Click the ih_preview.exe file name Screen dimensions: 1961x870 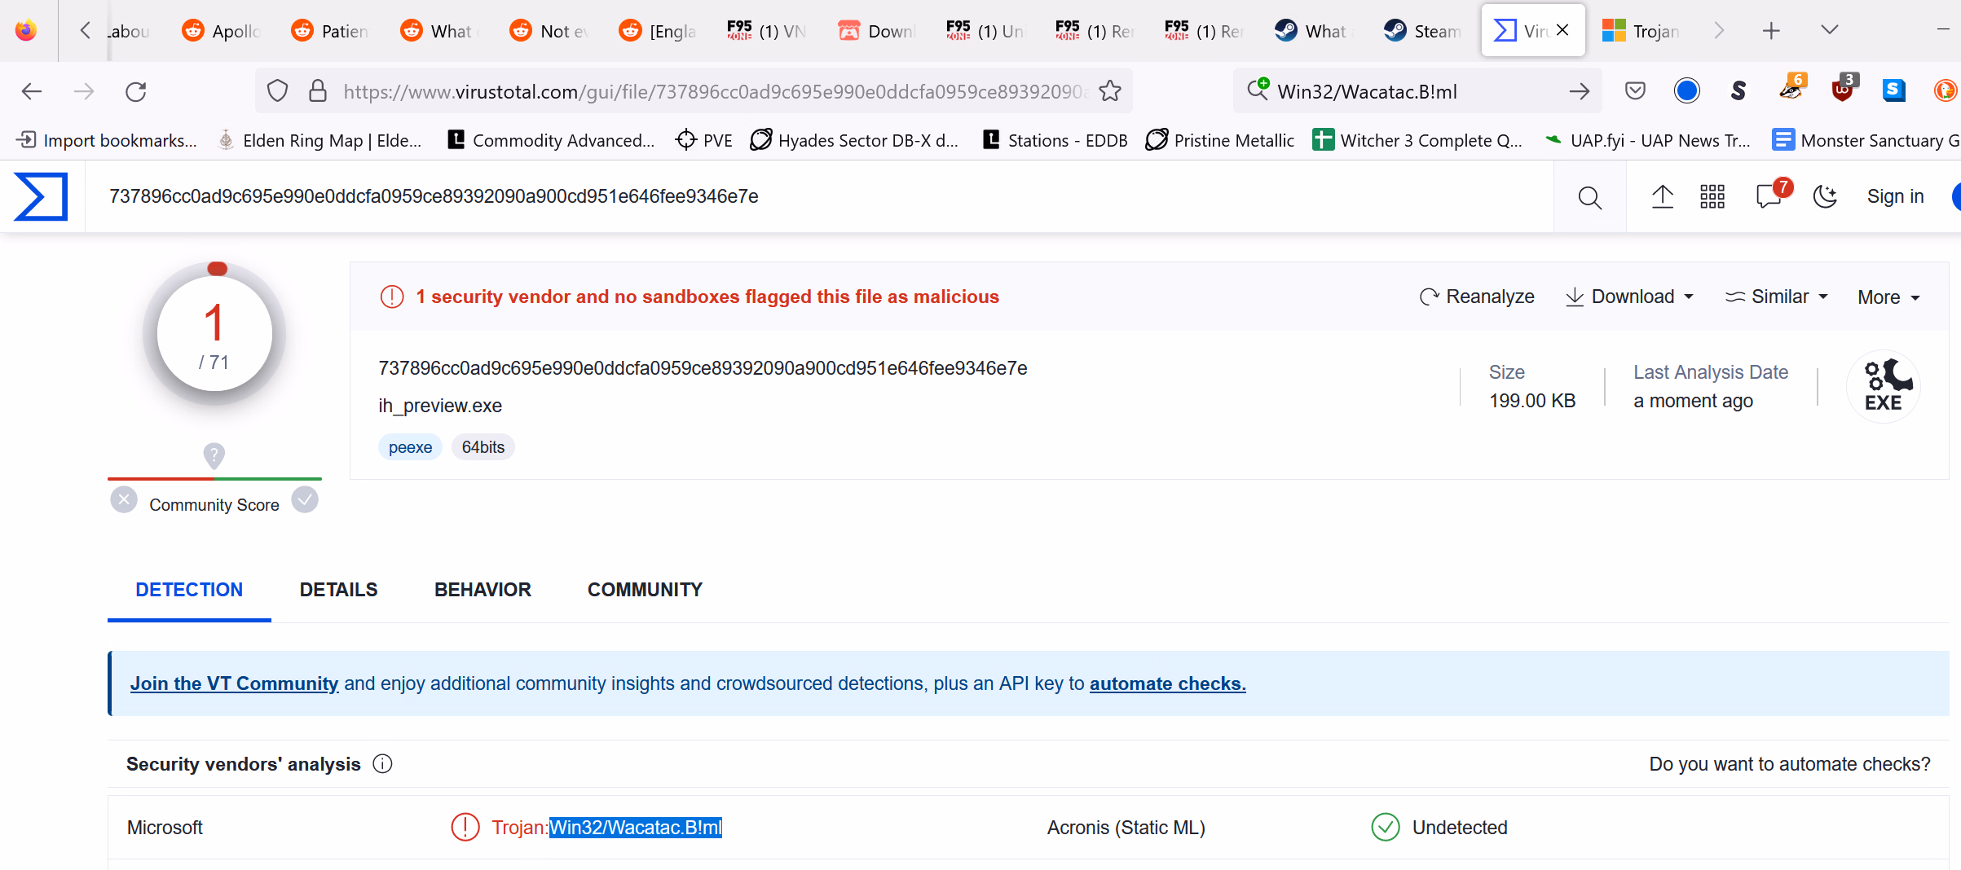click(440, 406)
